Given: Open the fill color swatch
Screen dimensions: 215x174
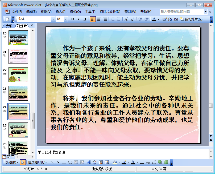Looking at the screenshot, I should (x=115, y=162).
